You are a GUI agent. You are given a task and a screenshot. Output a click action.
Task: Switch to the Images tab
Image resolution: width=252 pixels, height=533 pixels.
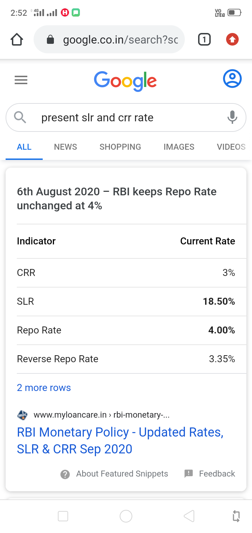(x=179, y=147)
